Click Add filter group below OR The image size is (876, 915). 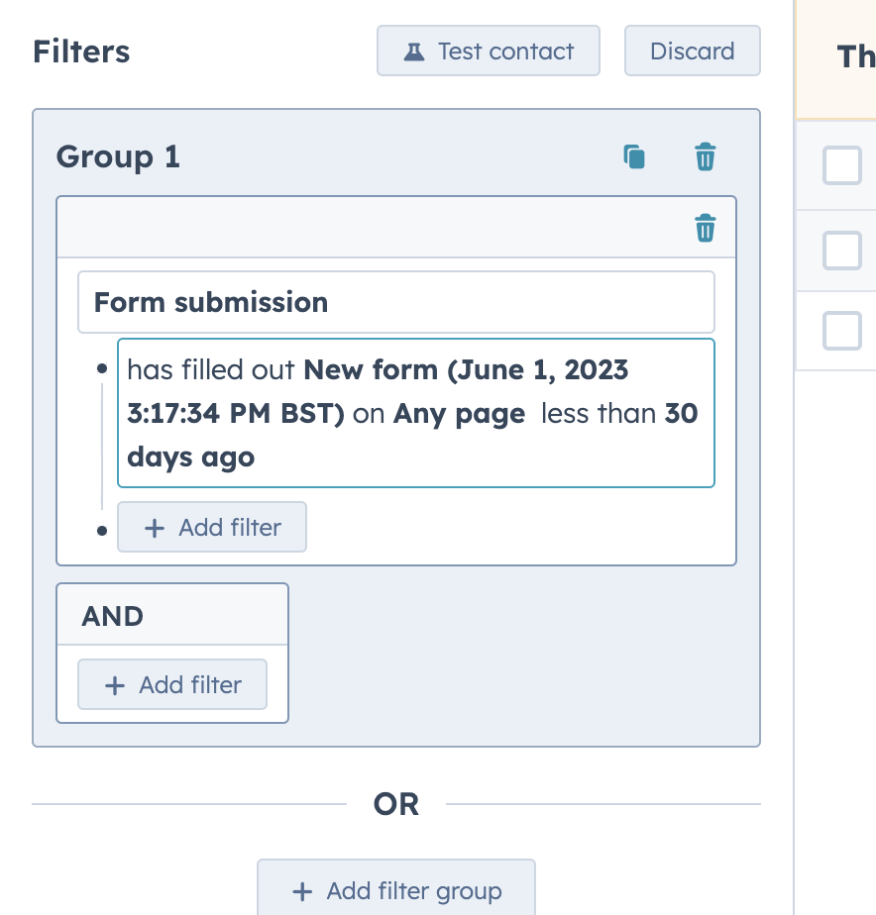pos(395,892)
